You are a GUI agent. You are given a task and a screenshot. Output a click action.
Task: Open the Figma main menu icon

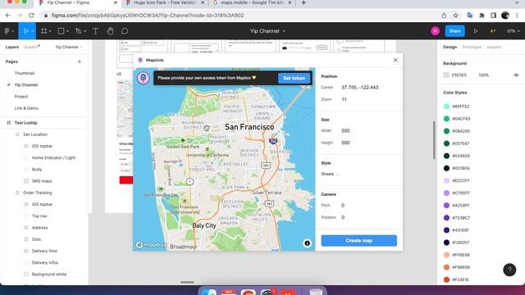(7, 31)
